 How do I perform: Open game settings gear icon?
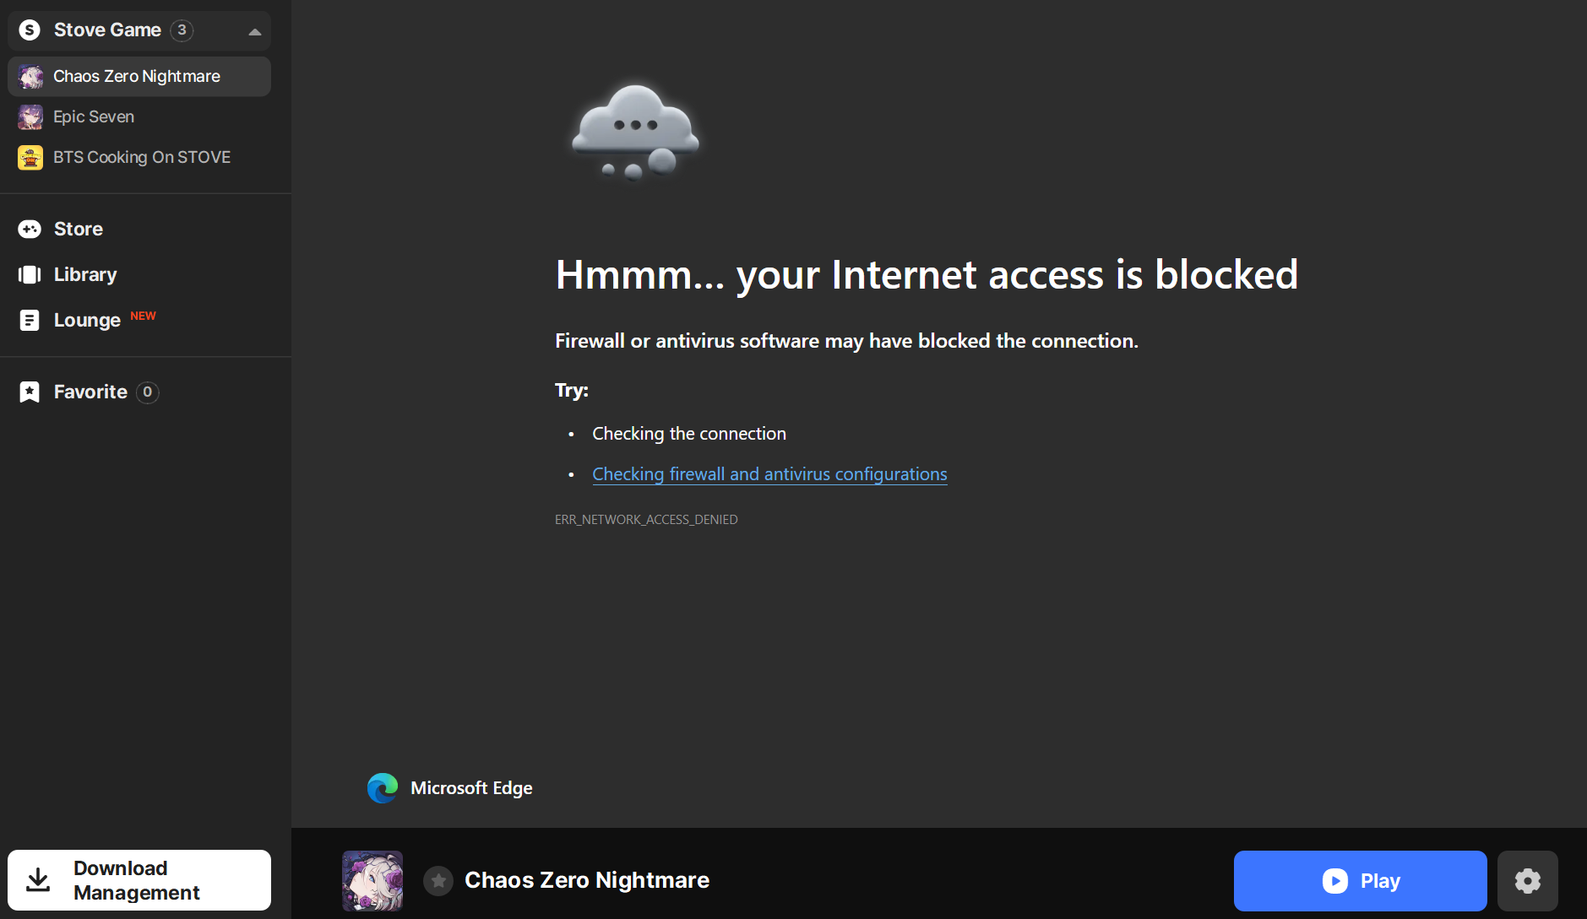click(x=1527, y=881)
